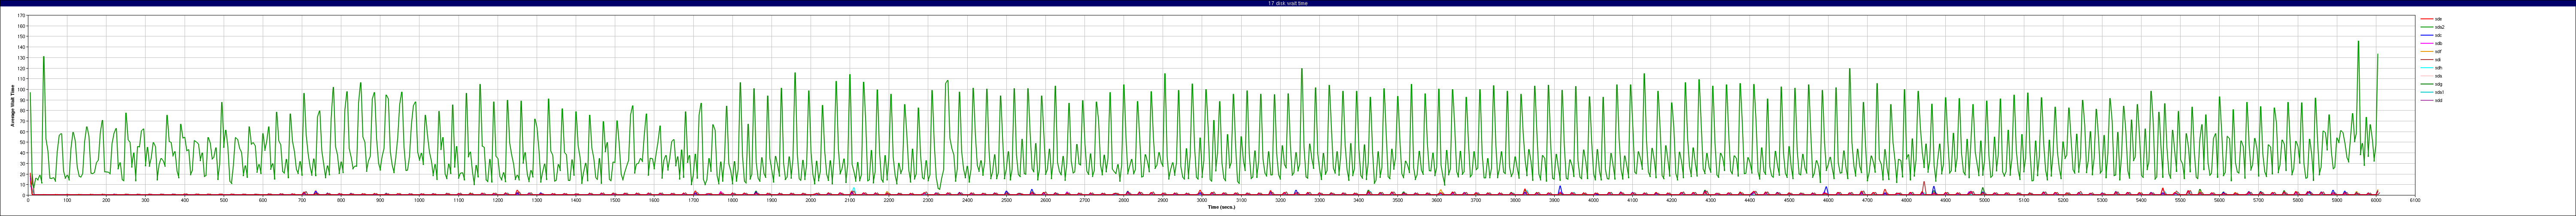The width and height of the screenshot is (2576, 216).
Task: Click the green spike peak near 40 secs
Action: coord(44,57)
